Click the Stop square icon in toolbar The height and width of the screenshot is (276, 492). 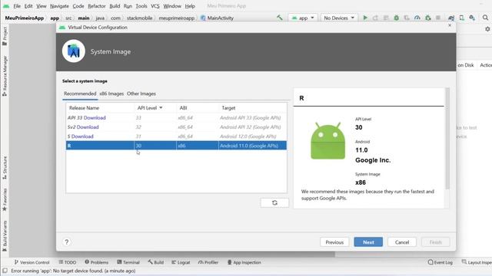[x=438, y=18]
